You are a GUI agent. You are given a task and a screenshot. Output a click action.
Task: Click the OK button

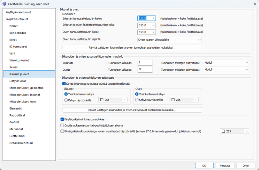pos(204,166)
